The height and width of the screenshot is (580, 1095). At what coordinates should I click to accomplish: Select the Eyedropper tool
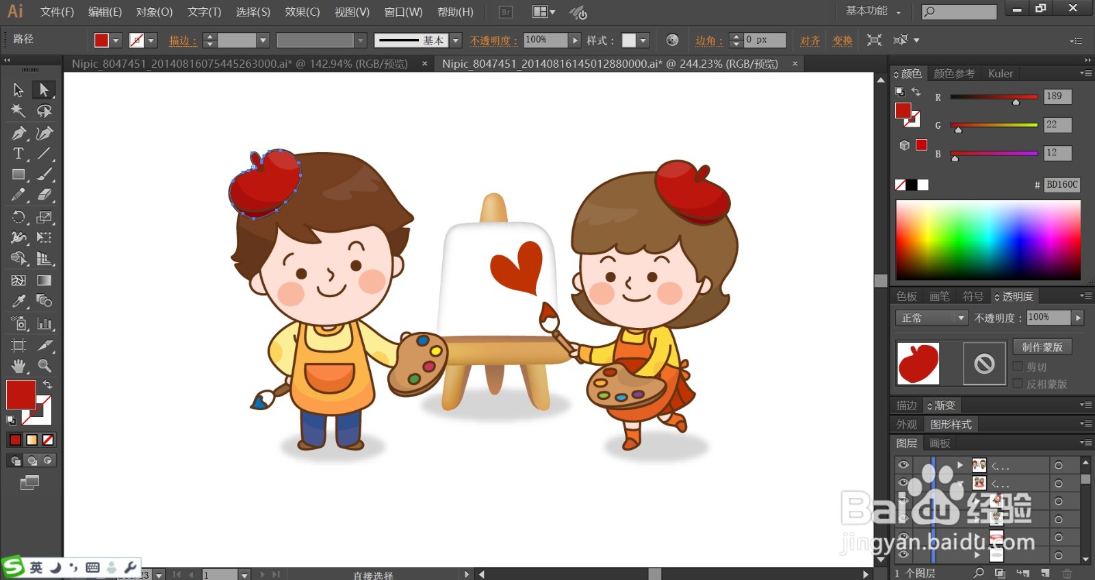(18, 301)
